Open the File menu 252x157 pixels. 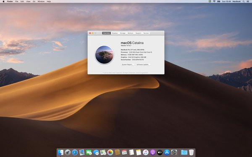coord(16,1)
